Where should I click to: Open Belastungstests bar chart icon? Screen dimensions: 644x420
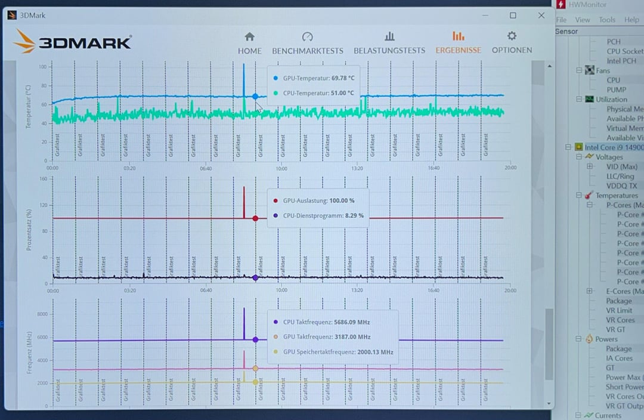coord(389,37)
